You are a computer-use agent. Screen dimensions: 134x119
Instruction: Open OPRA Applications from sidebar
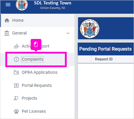[40, 72]
